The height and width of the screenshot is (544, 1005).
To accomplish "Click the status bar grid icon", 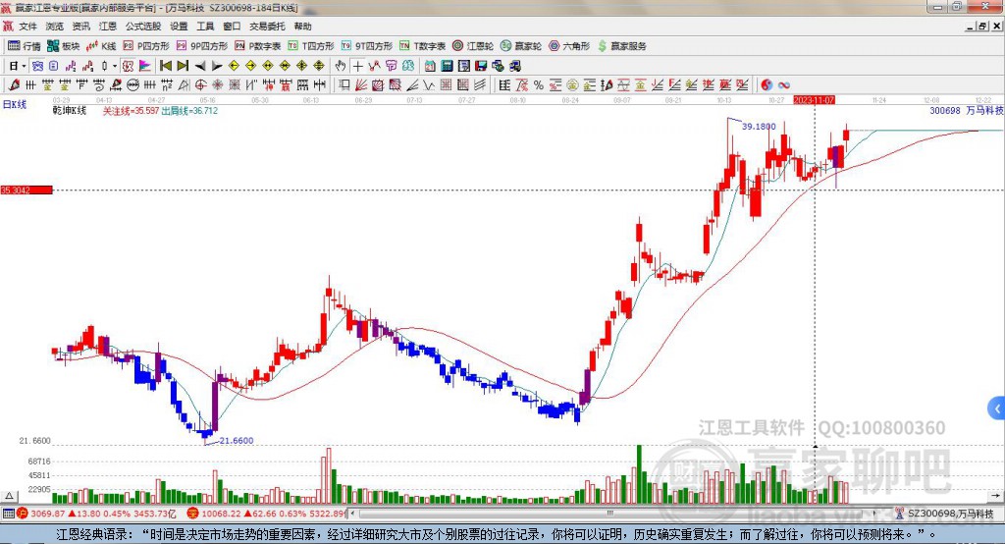I will [8, 514].
